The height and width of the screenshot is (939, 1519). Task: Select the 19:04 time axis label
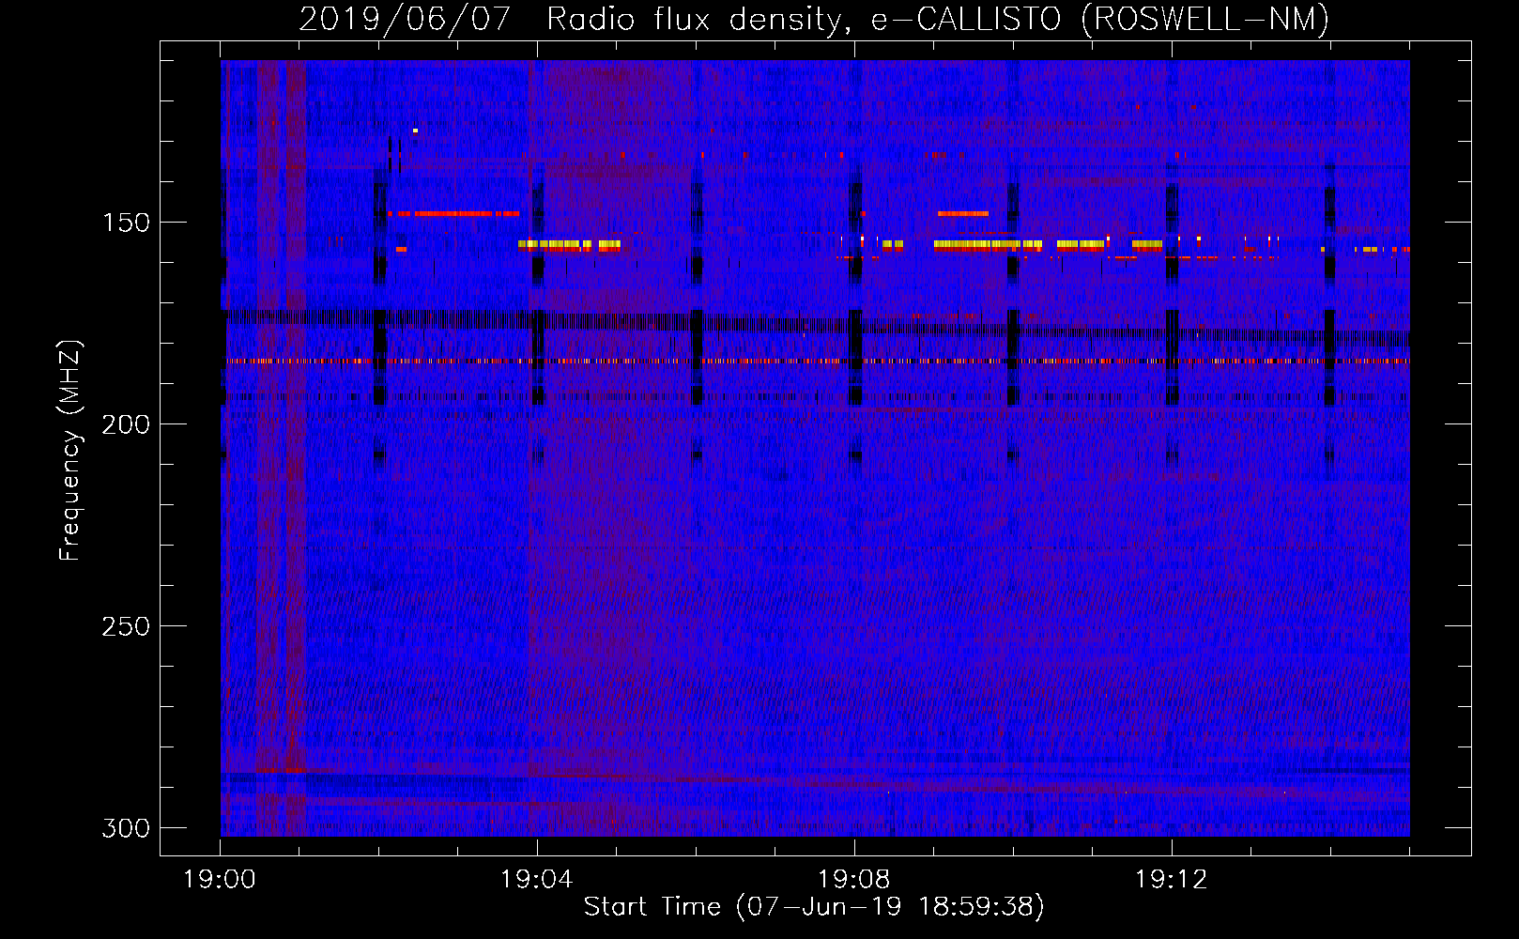[x=537, y=880]
